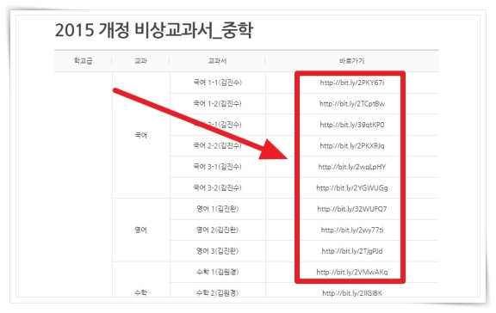Click the 국어 2-2(김진수) textbook cell
496x313 pixels.
point(217,145)
